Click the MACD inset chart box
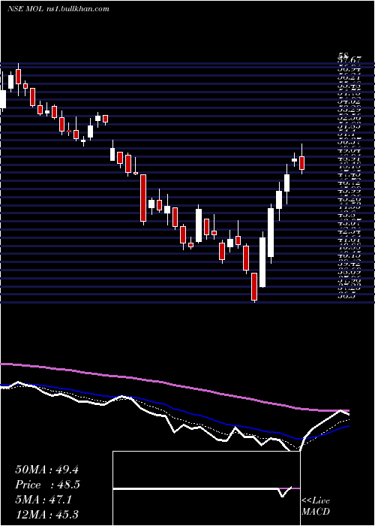Viewport: 375px width, 526px height. point(206,488)
